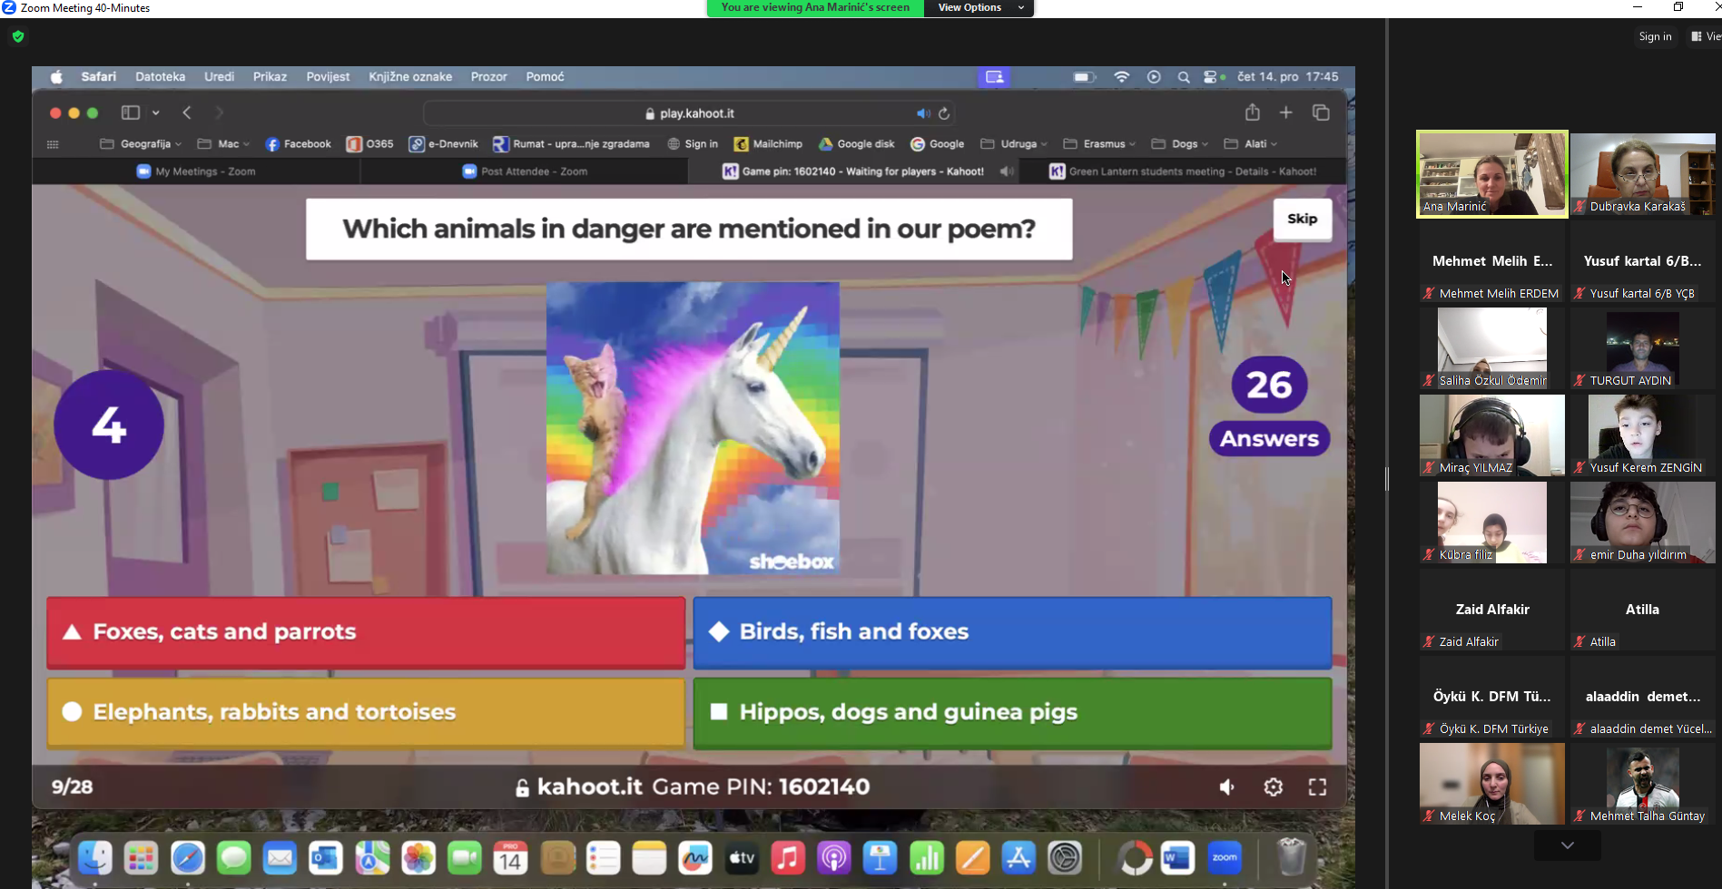Open Messages in the Dock
Screen dimensions: 1722x889
233,857
